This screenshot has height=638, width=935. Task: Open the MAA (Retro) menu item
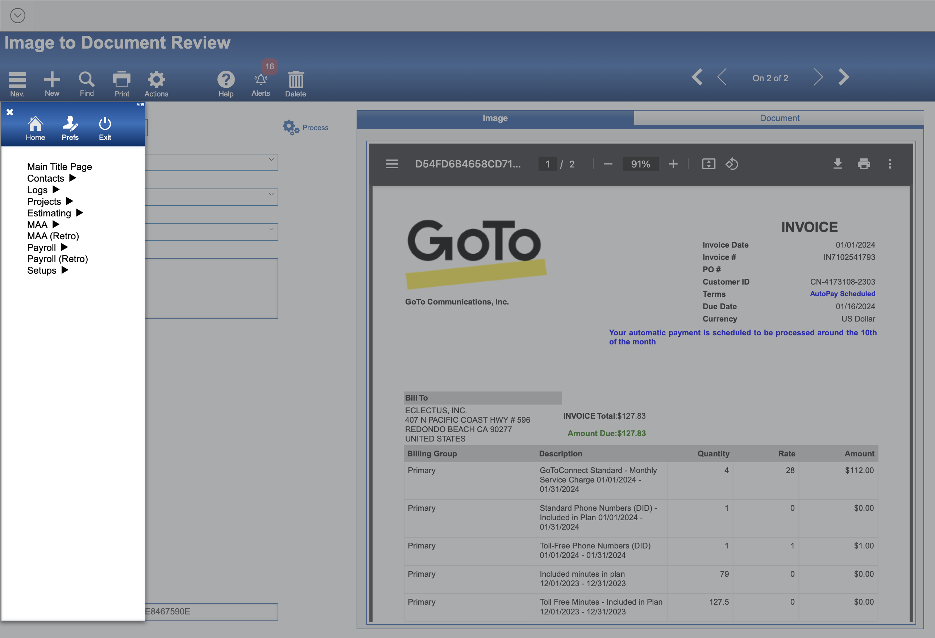(x=53, y=236)
